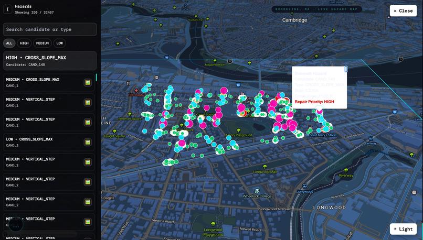The width and height of the screenshot is (423, 240).
Task: Click the stacked layers icon on map edge
Action: 415,192
